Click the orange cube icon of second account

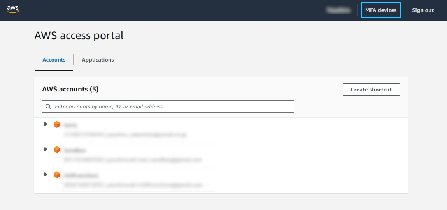tap(57, 150)
